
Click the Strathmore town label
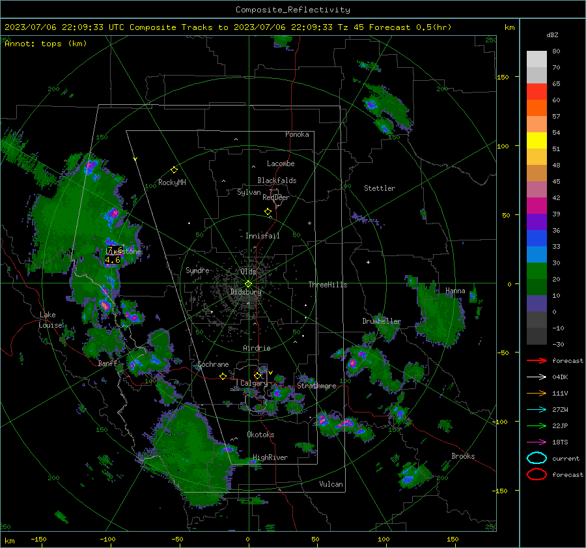[x=316, y=386]
